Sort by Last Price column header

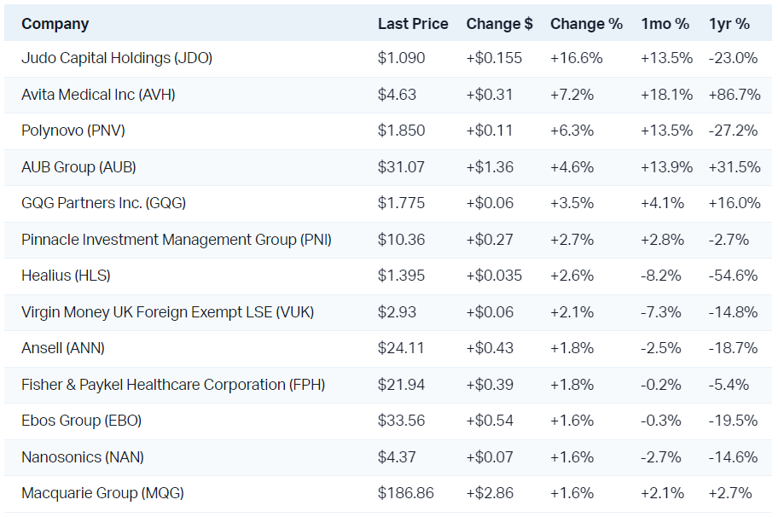click(413, 24)
